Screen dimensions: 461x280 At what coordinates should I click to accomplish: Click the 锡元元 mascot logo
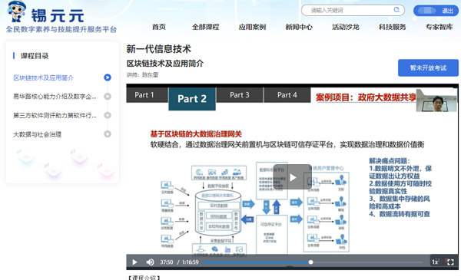coord(16,12)
